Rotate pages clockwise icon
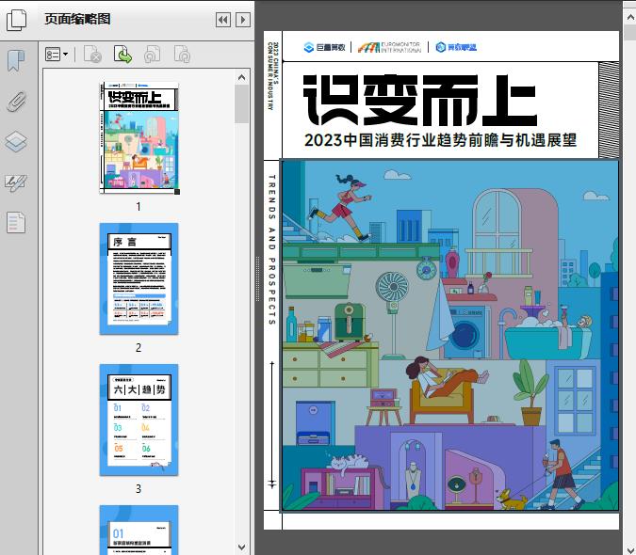636x555 pixels. tap(182, 55)
